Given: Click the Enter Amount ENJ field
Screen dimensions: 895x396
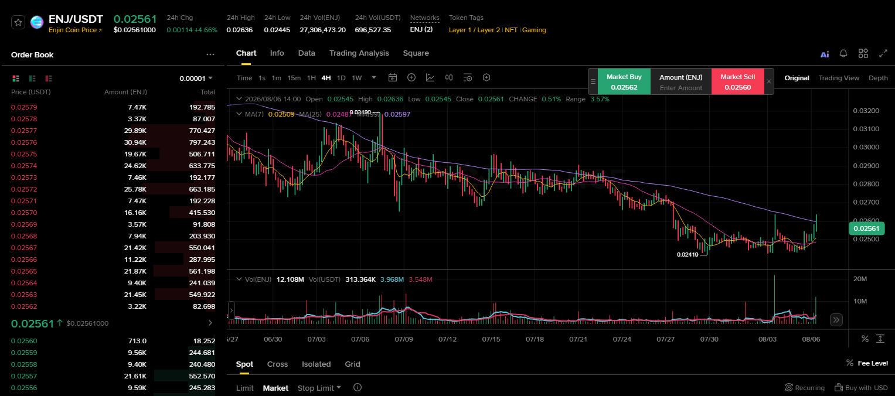Looking at the screenshot, I should click(680, 88).
